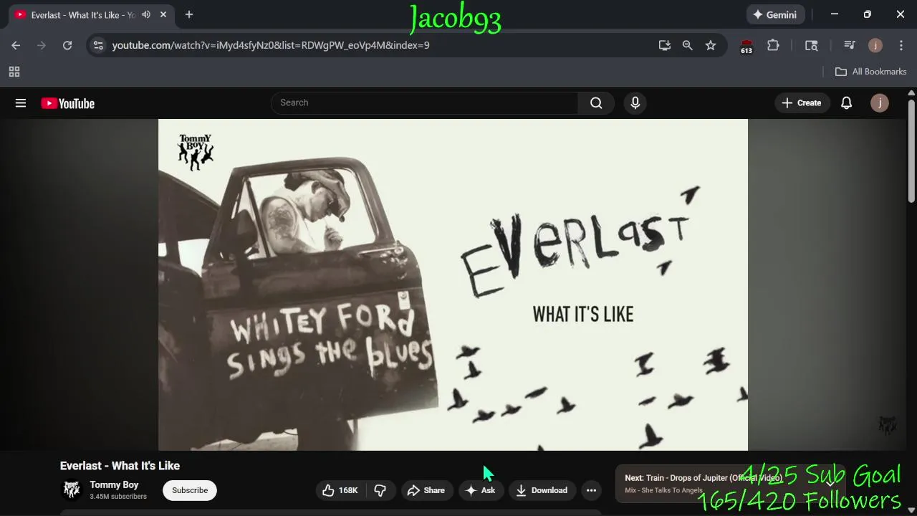This screenshot has width=917, height=516.
Task: Open the Tommy Boy channel avatar
Action: [x=72, y=490]
